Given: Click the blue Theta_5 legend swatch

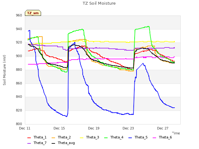Looking at the screenshot, I should pos(130,138).
